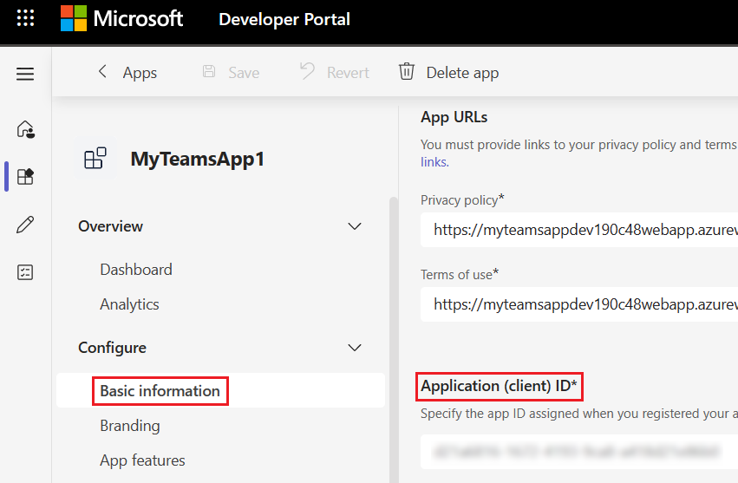Click the left navigation scrollbar
This screenshot has height=483, width=738.
coord(394,339)
